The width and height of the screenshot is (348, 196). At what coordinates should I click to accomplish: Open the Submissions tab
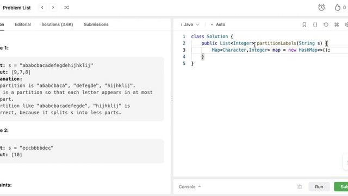click(x=96, y=24)
